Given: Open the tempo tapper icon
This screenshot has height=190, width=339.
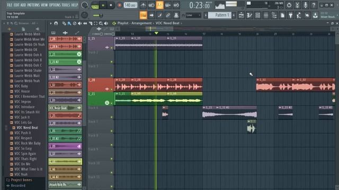Looking at the screenshot, I should (x=299, y=15).
